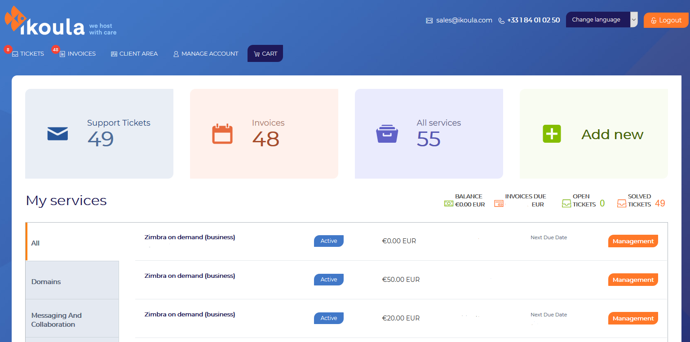
Task: Open the Cart tab
Action: [x=265, y=53]
